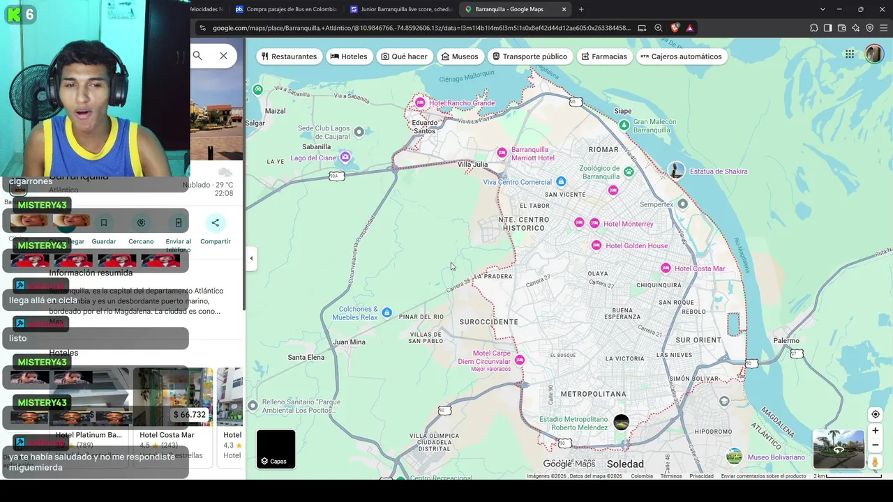Open the Hotel Costa Mar card photo
893x502 pixels.
coord(173,396)
